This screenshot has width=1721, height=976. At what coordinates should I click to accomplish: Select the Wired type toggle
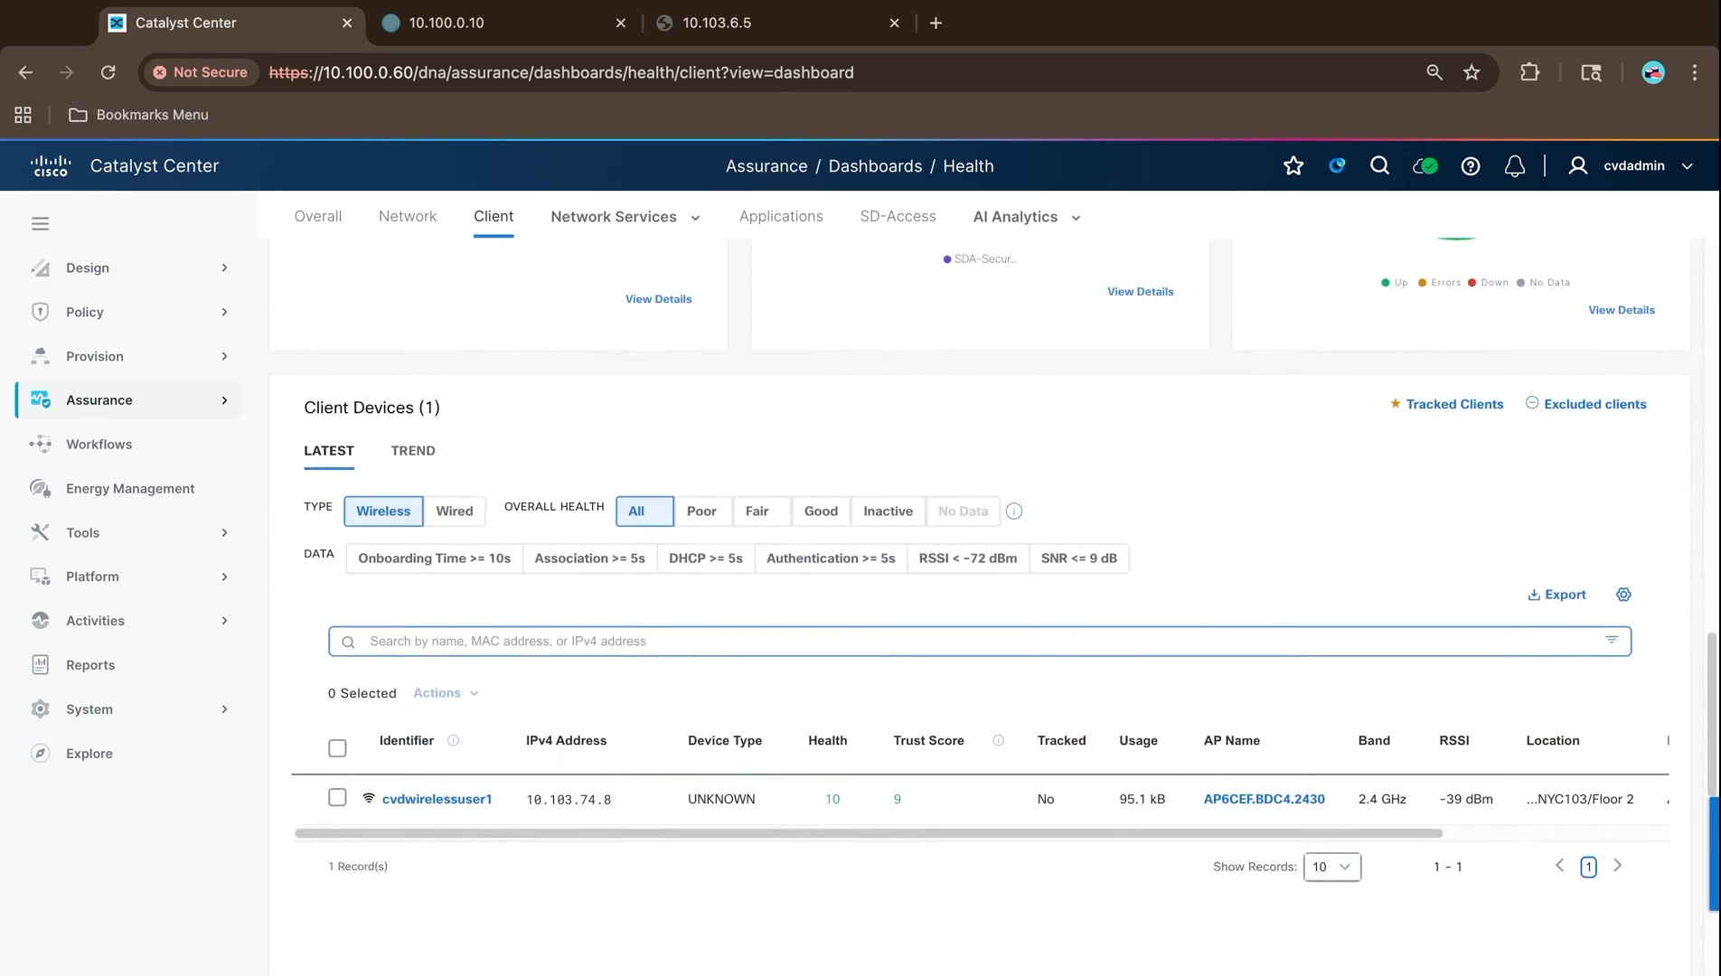click(454, 511)
